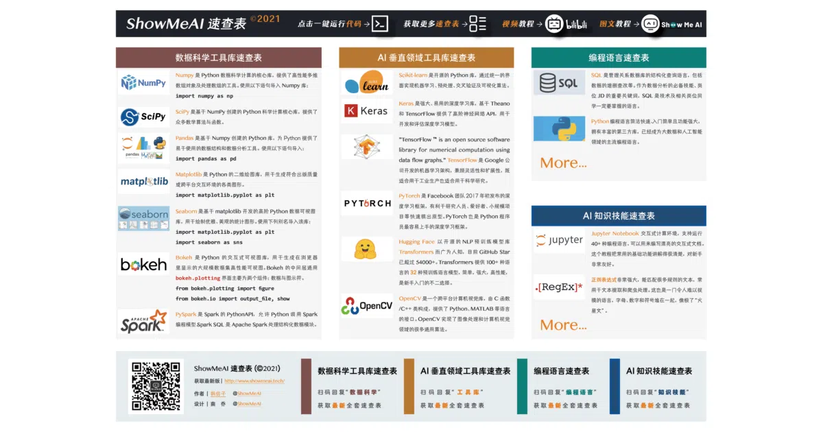
Task: Click the ShowMeAI 速查表 (©2021) footer title
Action: pos(237,368)
